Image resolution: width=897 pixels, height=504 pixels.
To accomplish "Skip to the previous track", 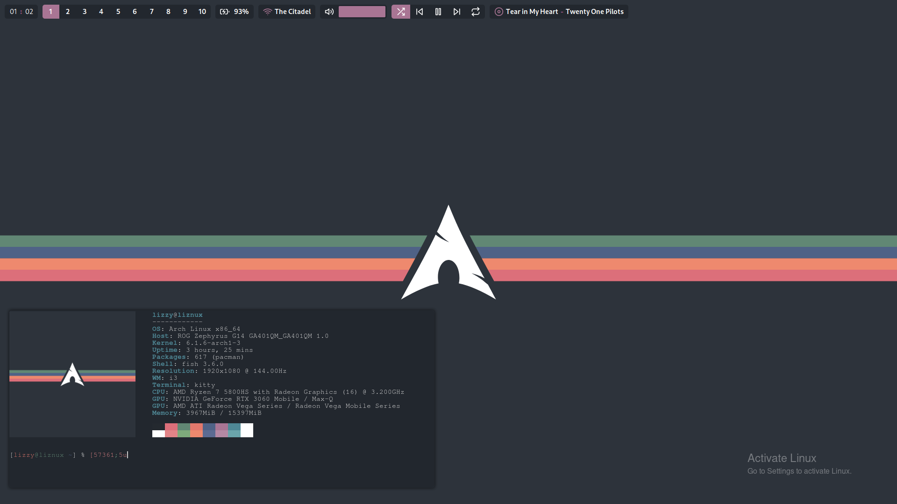I will [420, 12].
